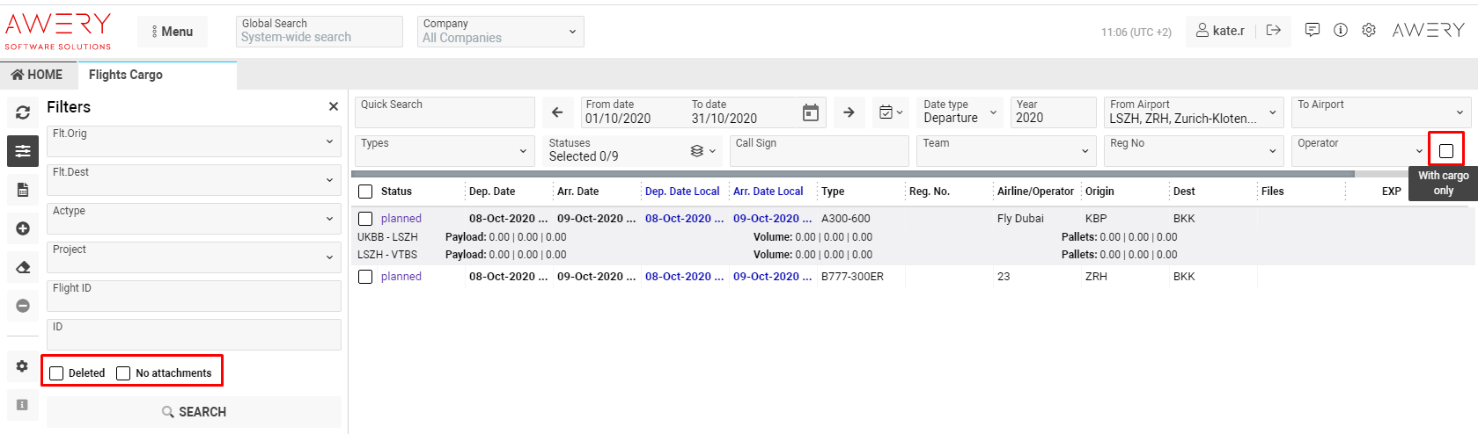This screenshot has width=1478, height=434.
Task: Click the logout icon beside kate.r
Action: [1273, 30]
